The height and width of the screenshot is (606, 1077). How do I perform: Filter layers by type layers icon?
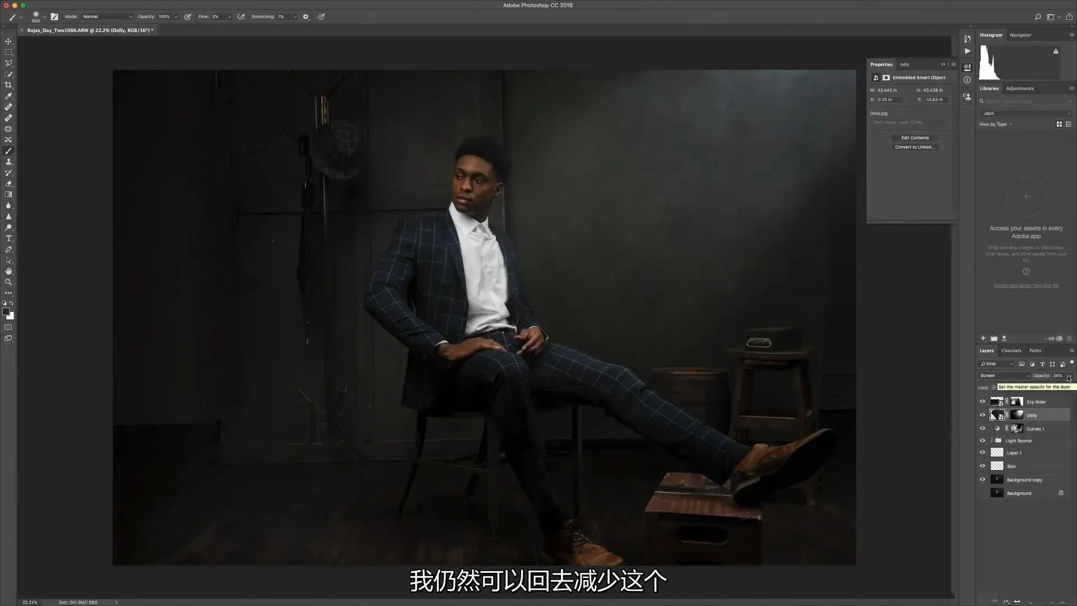(1042, 364)
